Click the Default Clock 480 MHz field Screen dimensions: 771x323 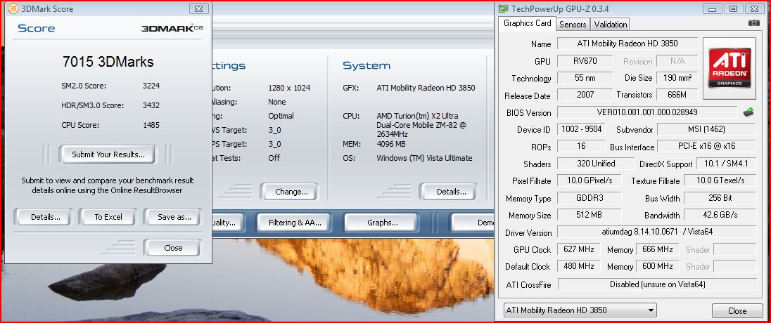click(x=578, y=267)
